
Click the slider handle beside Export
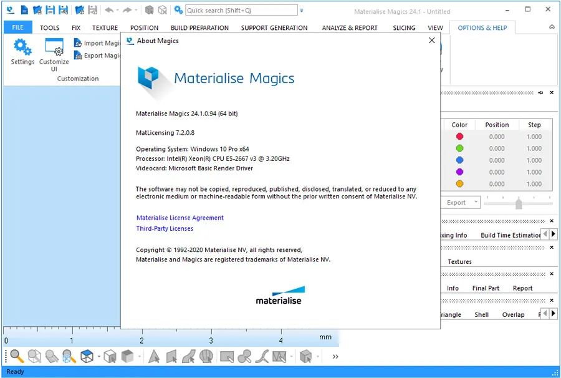click(519, 203)
